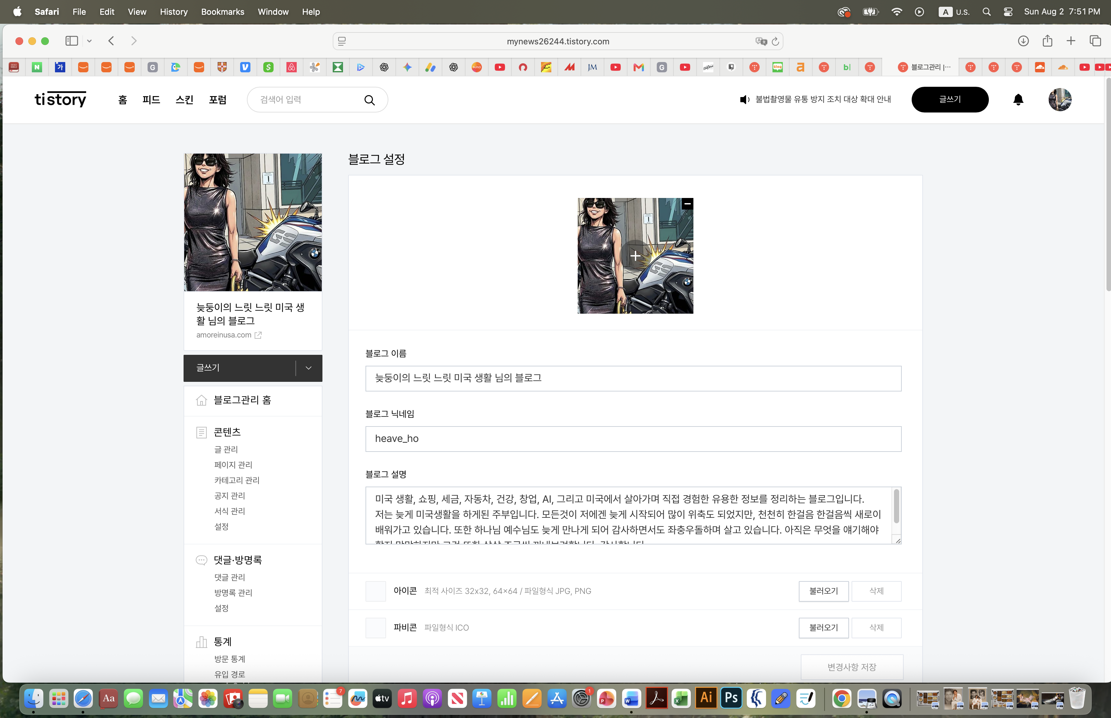Click the 블로그 설명 textarea scrollbar
1111x718 pixels.
point(896,506)
